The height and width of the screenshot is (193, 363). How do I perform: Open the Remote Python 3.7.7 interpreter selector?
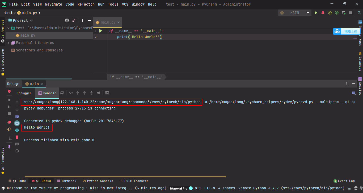(x=291, y=188)
